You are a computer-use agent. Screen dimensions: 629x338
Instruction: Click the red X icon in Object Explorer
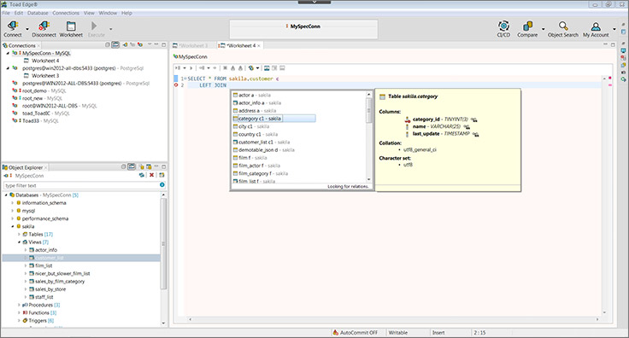(x=151, y=175)
